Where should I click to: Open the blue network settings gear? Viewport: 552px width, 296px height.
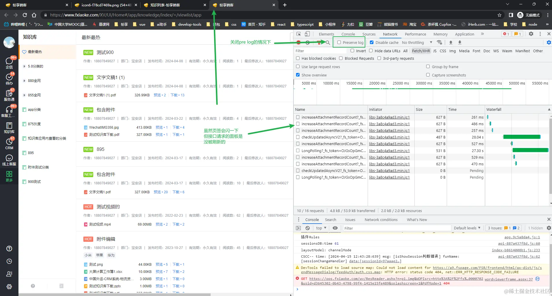click(549, 42)
